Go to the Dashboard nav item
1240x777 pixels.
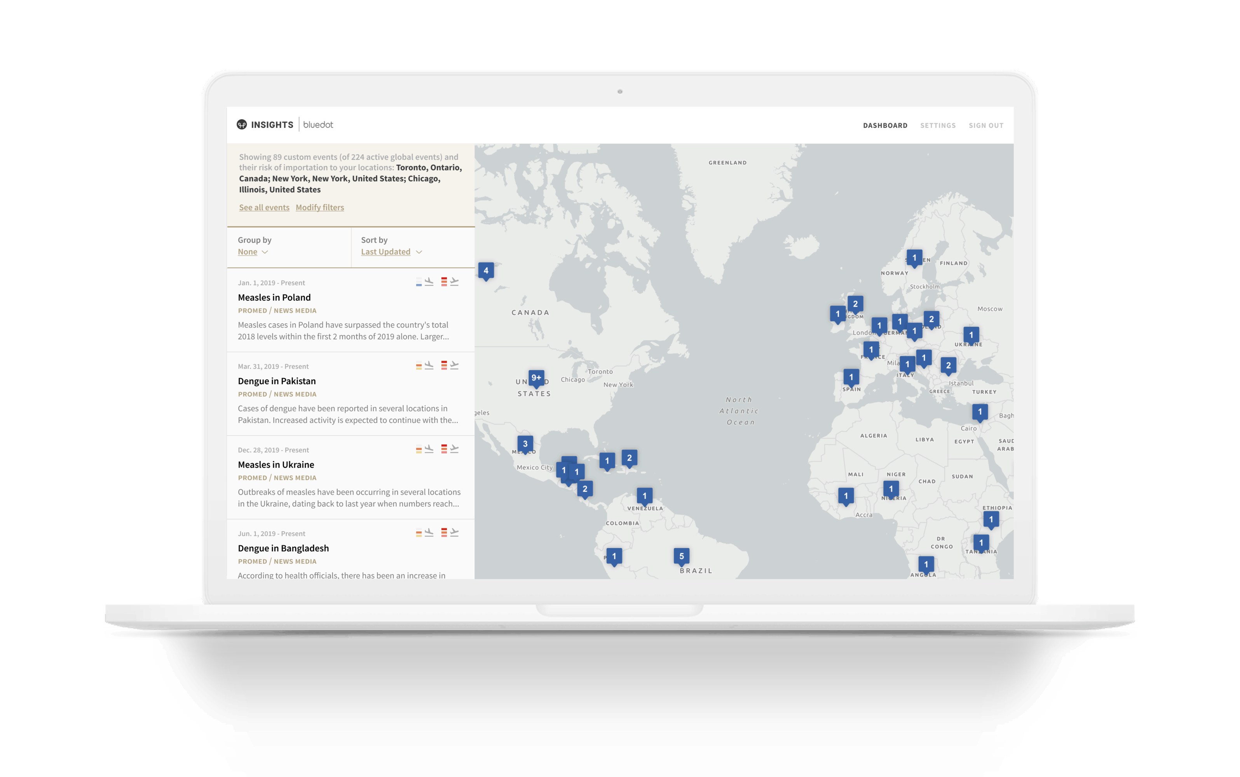click(x=885, y=125)
